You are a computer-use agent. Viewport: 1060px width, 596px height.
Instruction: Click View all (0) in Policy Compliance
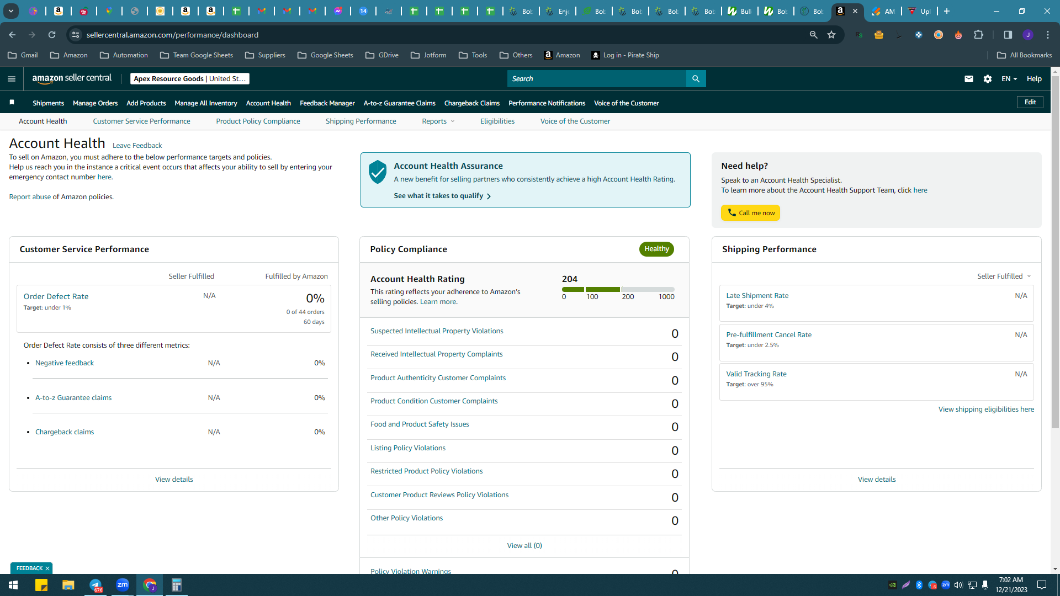click(x=524, y=546)
